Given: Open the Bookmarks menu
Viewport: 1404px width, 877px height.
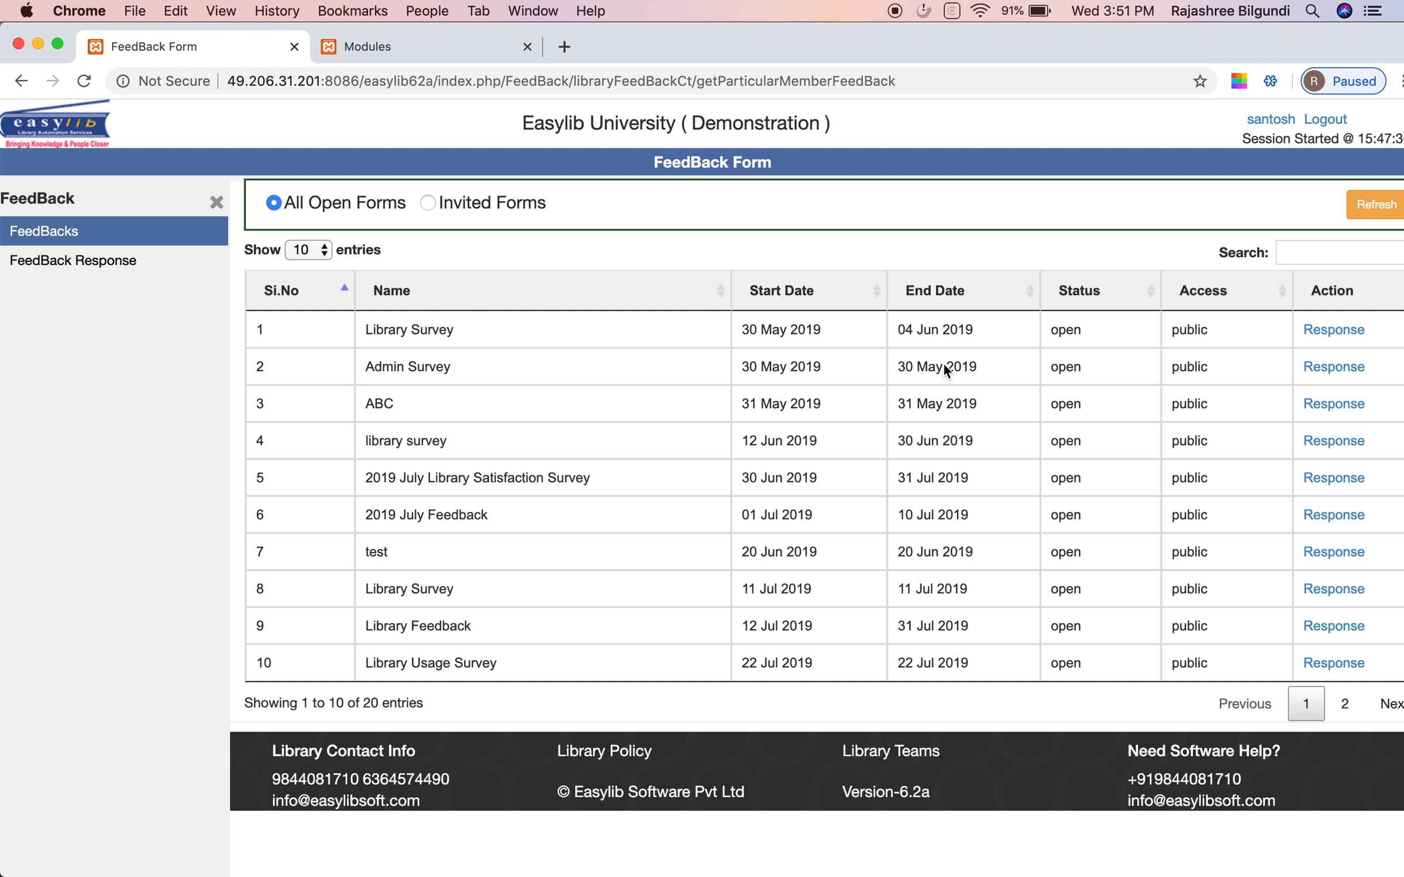Looking at the screenshot, I should point(353,11).
